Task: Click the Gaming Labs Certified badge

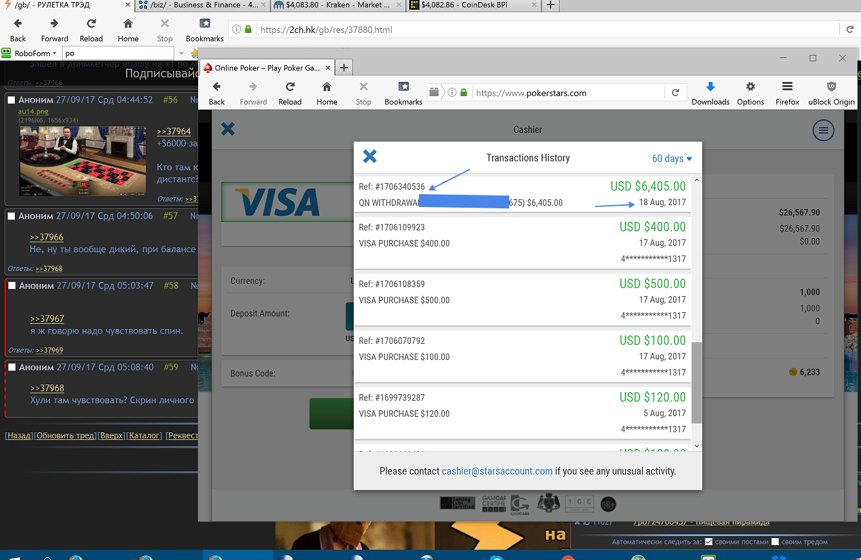Action: point(458,503)
